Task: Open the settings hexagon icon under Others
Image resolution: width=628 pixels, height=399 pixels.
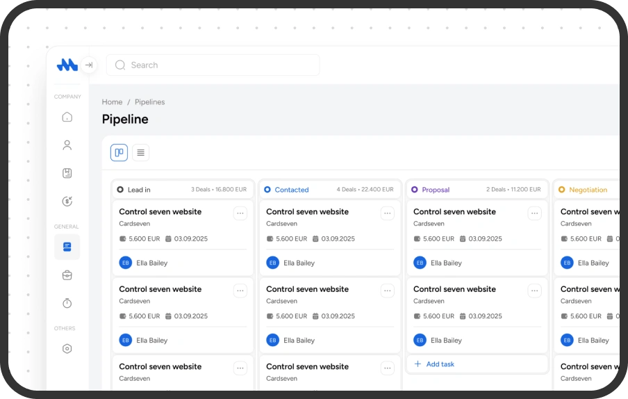Action: click(x=67, y=349)
